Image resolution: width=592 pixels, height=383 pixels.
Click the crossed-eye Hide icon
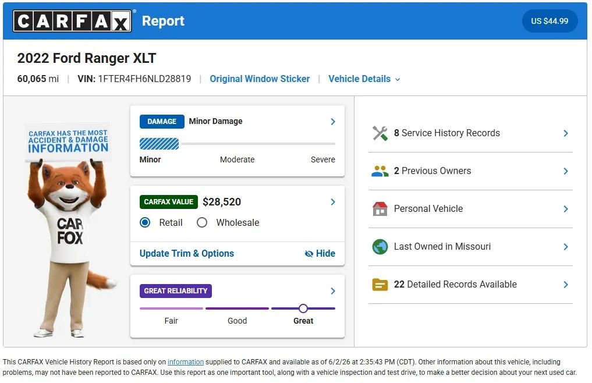pos(309,253)
